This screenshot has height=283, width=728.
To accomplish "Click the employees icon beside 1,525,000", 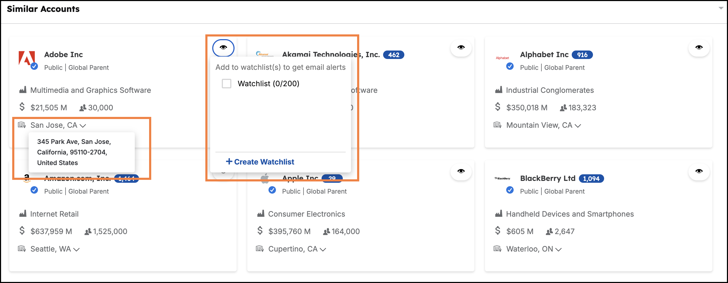I will (88, 232).
